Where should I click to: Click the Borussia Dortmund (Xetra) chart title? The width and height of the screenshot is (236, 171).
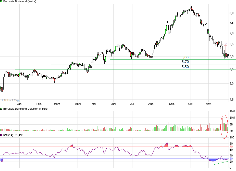tap(20, 1)
